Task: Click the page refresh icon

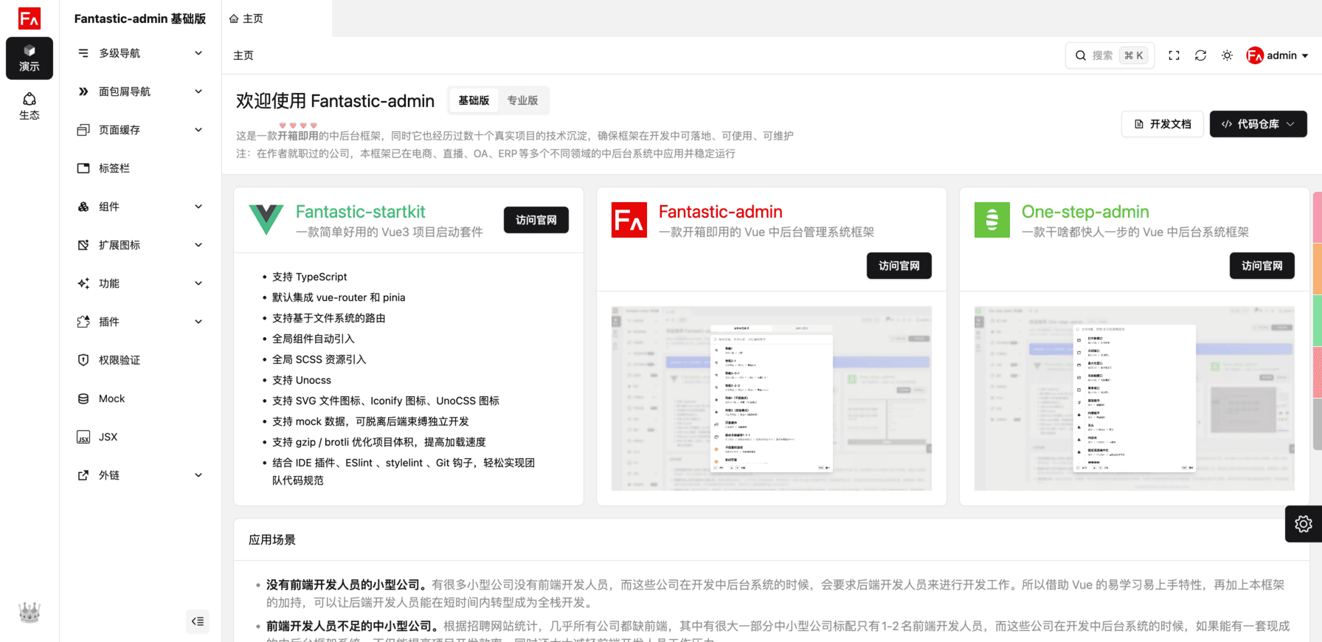Action: (1200, 55)
